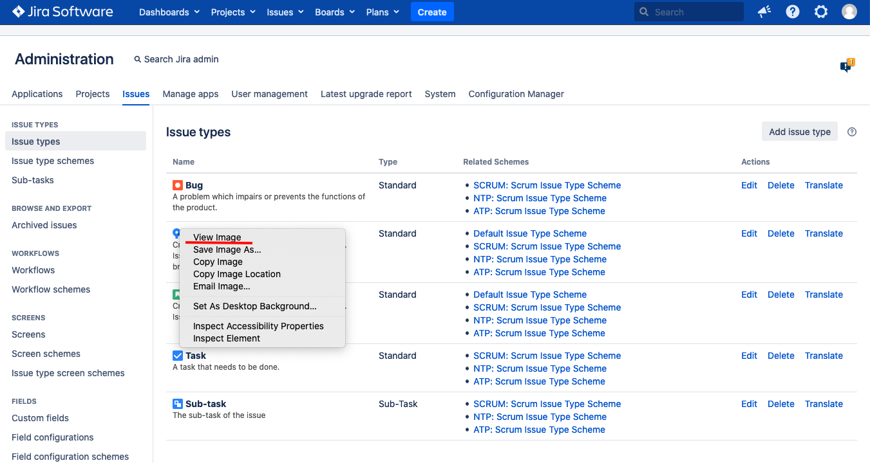Click the Sub-task issue type icon
Viewport: 870px width, 463px height.
(178, 404)
